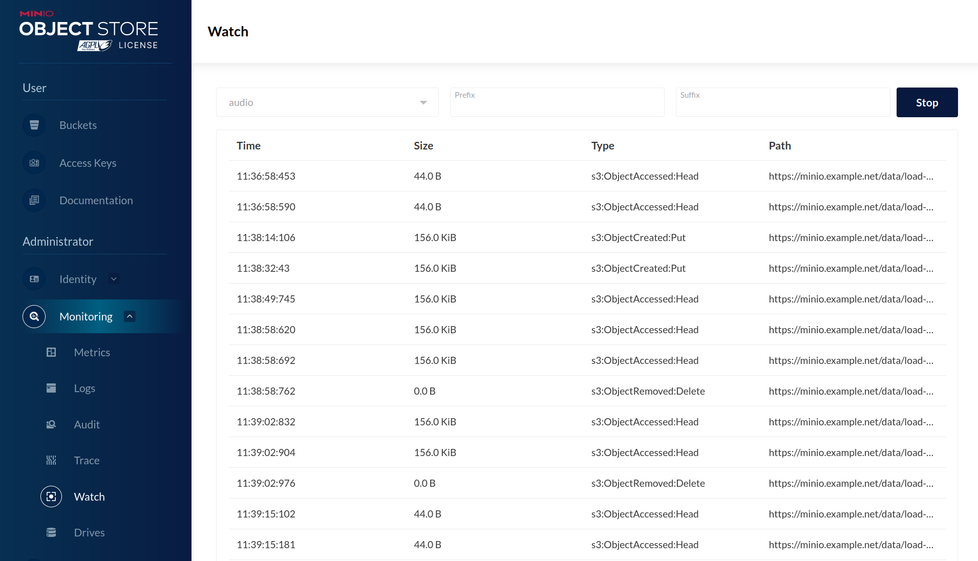Click the Time column header
This screenshot has height=561, width=978.
pyautogui.click(x=248, y=146)
